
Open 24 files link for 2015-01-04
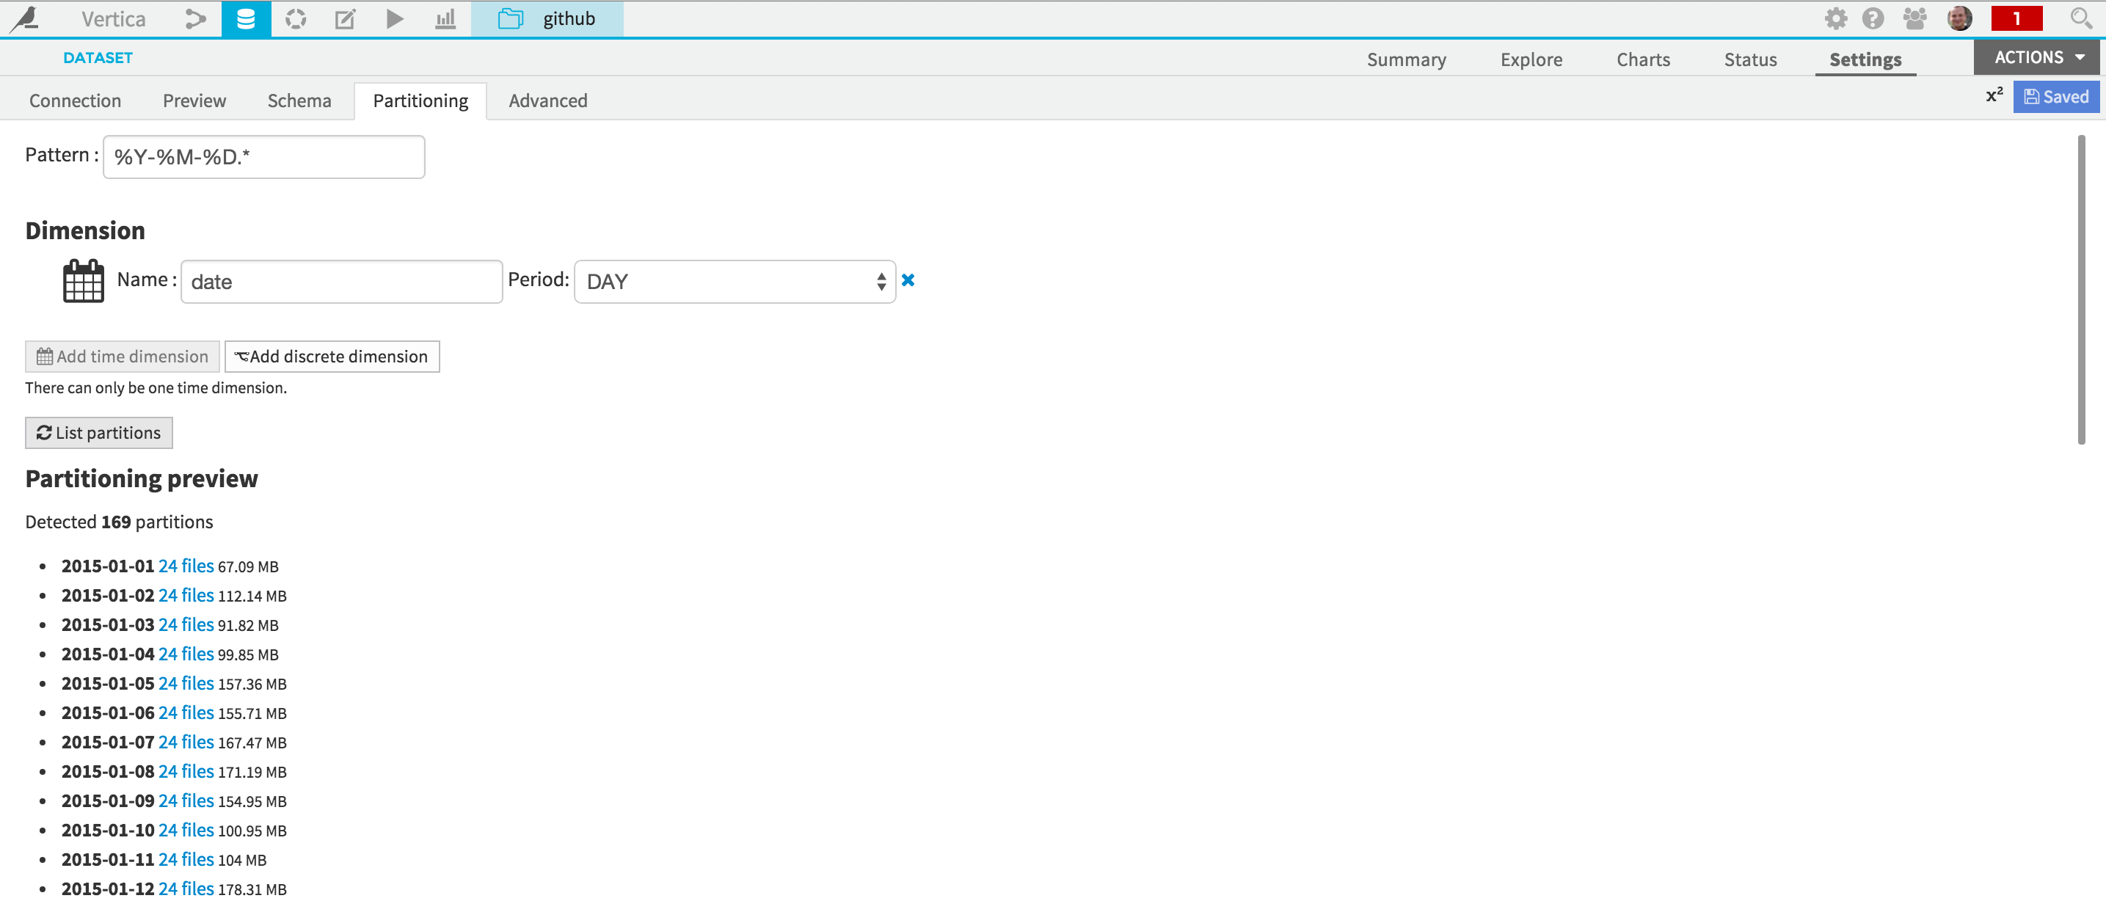click(186, 654)
